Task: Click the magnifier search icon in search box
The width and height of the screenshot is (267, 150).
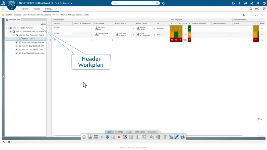Action: tap(157, 3)
